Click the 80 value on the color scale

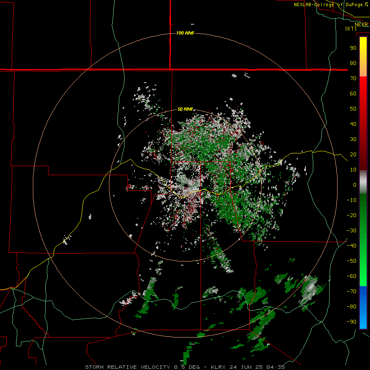click(x=353, y=63)
